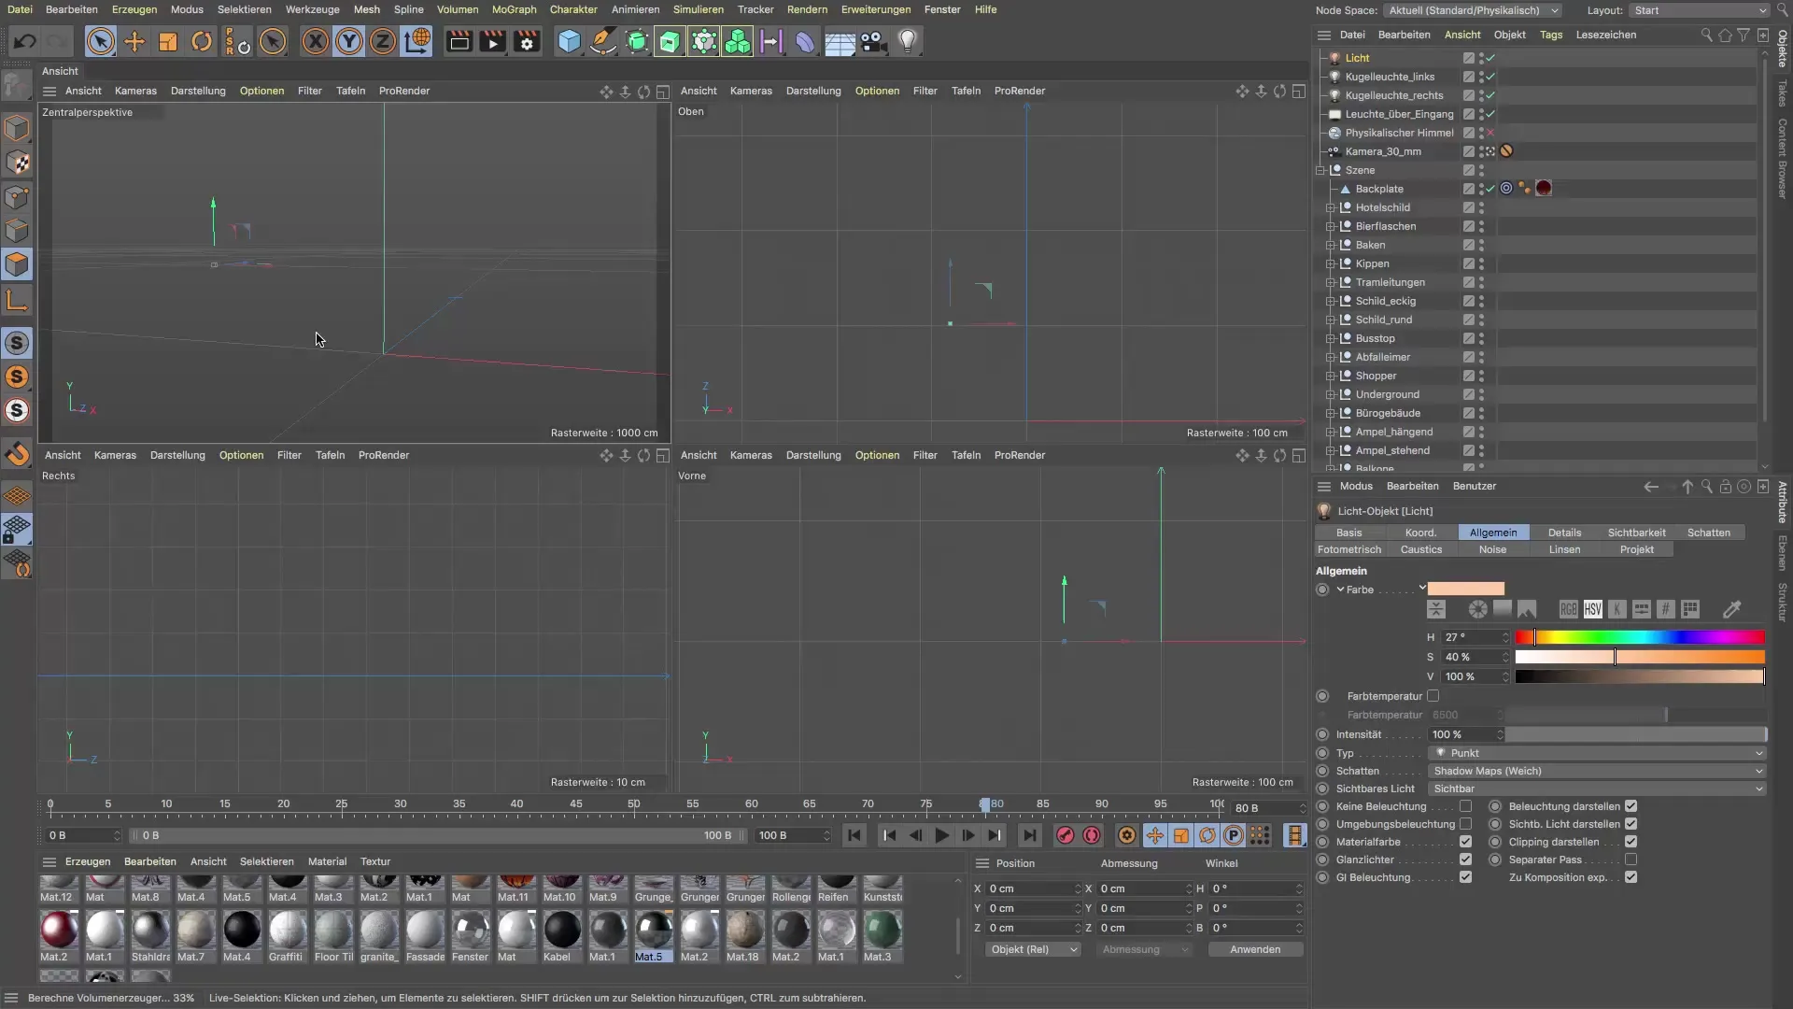Viewport: 1793px width, 1009px height.
Task: Click the Intensität slider bar
Action: point(1636,734)
